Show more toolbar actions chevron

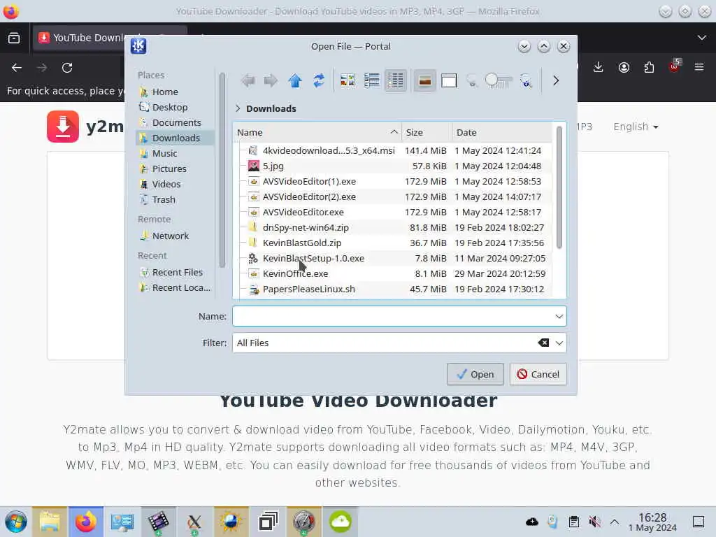point(556,81)
